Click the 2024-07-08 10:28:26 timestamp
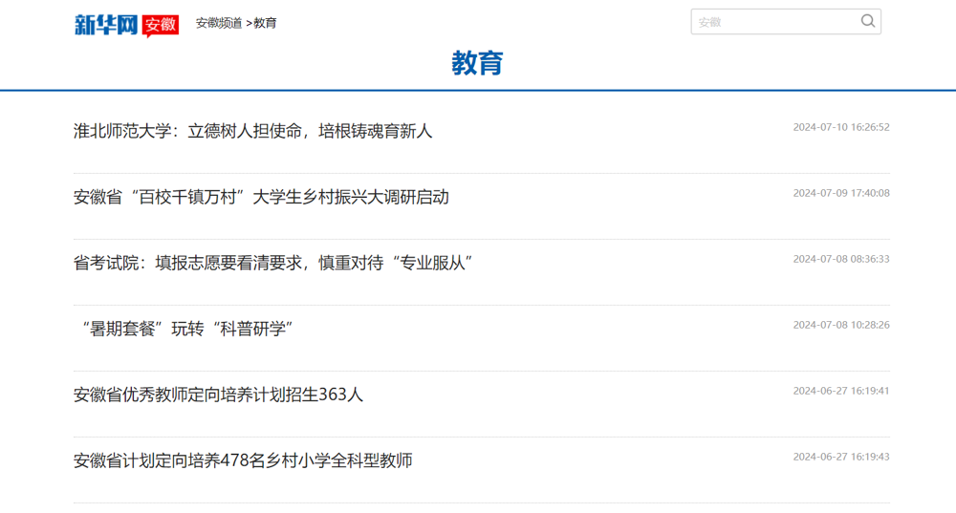This screenshot has width=956, height=513. tap(840, 325)
